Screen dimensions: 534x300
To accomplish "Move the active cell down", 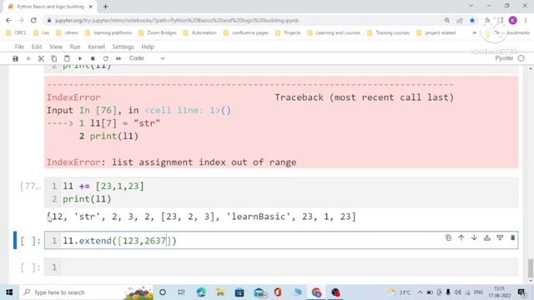I will pyautogui.click(x=474, y=237).
